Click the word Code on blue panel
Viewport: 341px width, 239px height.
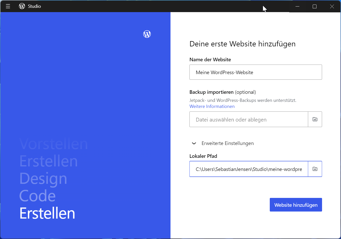point(37,196)
